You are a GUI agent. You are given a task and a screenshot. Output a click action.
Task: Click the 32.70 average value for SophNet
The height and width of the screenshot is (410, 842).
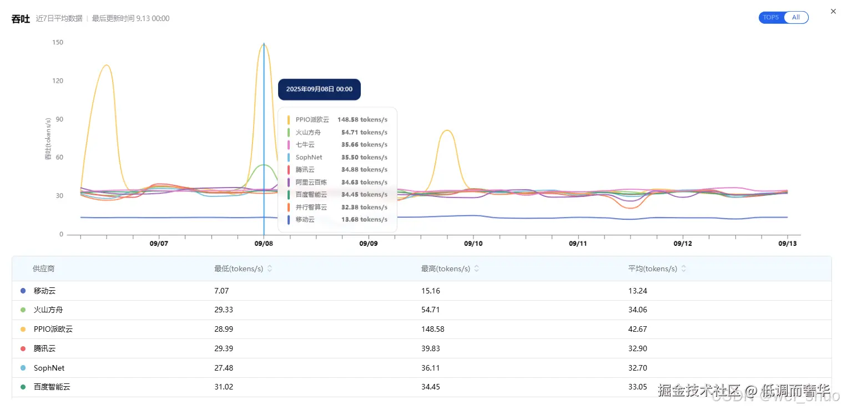[x=638, y=368]
